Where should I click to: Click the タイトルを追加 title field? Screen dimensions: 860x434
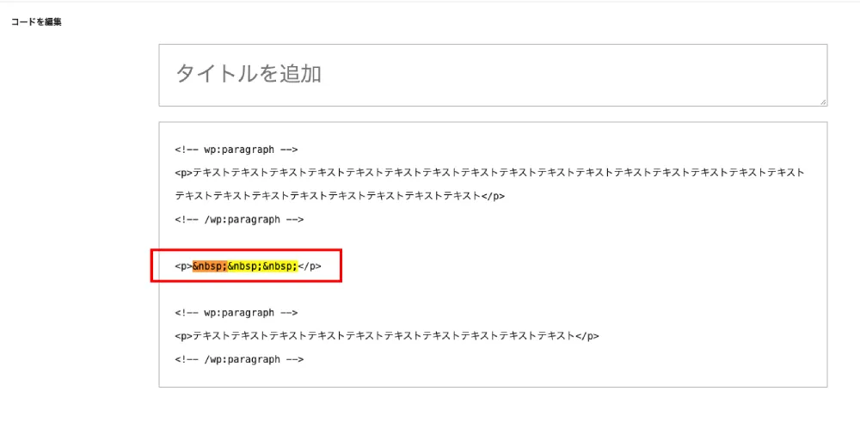click(x=493, y=75)
